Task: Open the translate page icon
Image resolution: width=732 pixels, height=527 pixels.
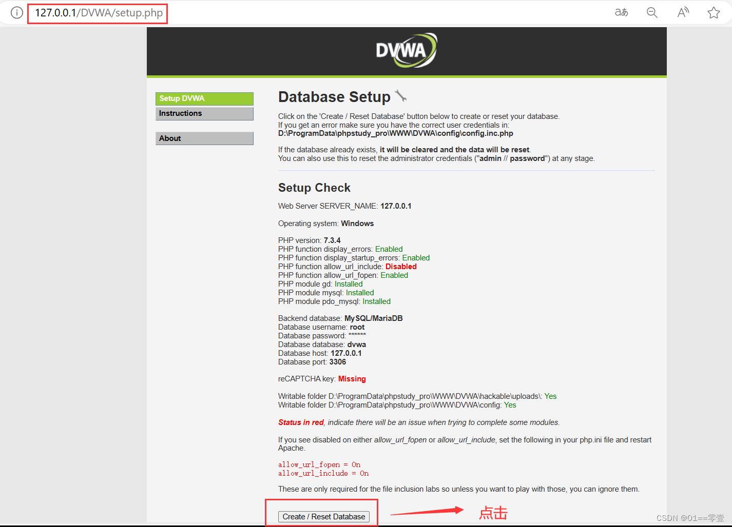Action: 621,12
